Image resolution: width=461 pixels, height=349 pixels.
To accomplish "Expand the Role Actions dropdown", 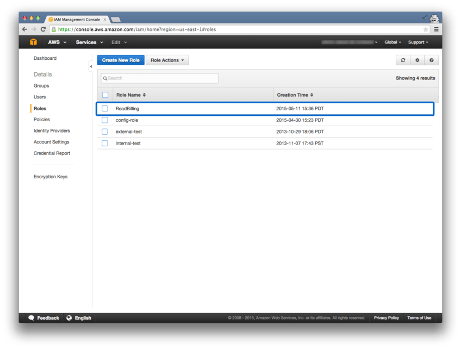I will tap(167, 60).
